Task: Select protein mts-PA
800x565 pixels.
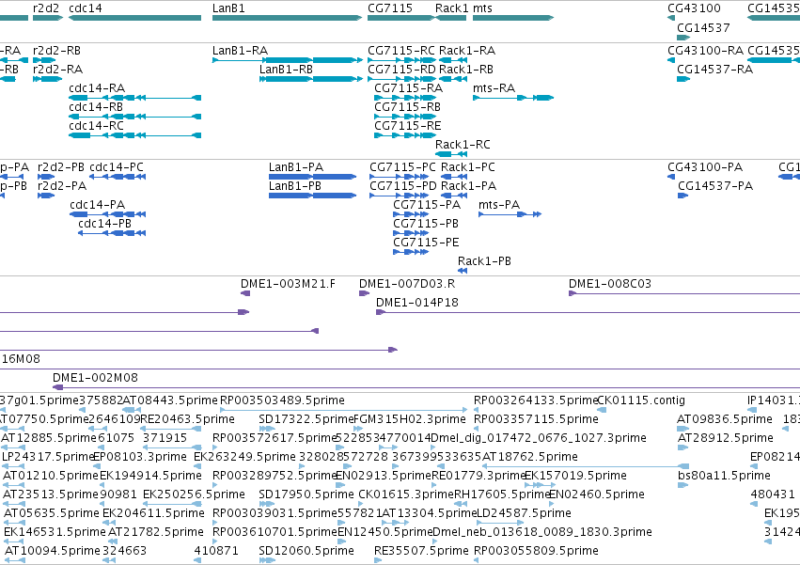Action: click(x=510, y=214)
